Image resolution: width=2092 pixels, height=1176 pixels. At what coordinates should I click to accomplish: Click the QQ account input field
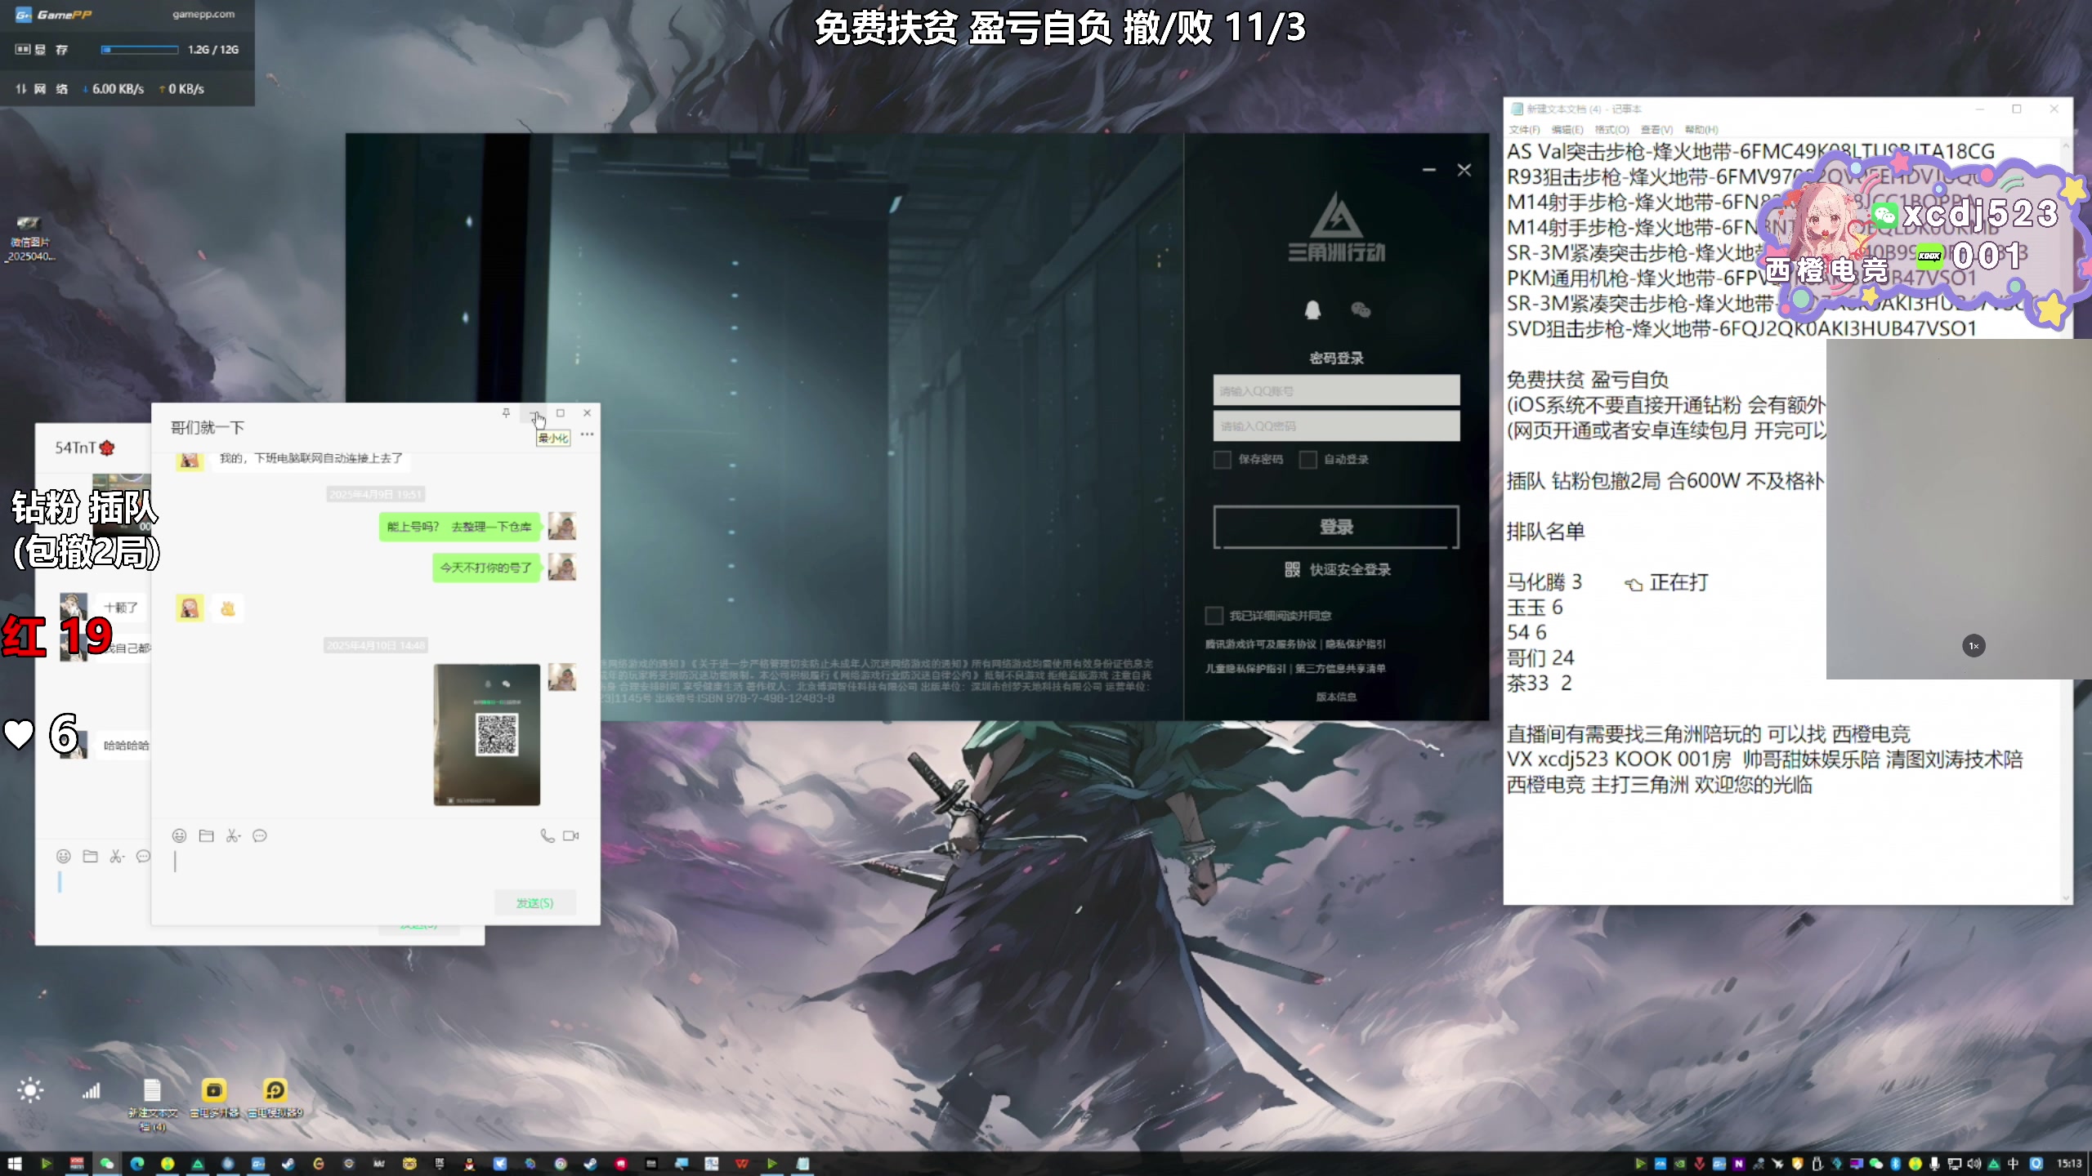tap(1336, 390)
